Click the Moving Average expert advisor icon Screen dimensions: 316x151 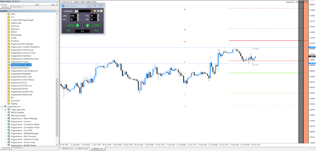pyautogui.click(x=9, y=115)
